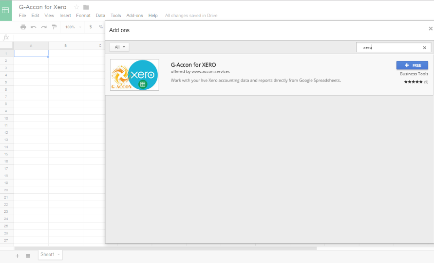434x263 pixels.
Task: Click the document title G-Accon for Xero
Action: point(43,7)
